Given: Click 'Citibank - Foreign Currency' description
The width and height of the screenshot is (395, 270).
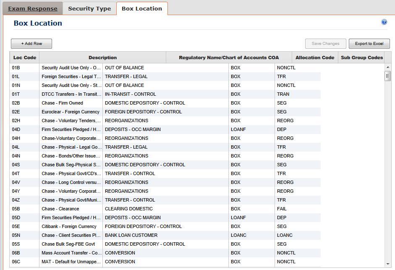Looking at the screenshot, I should (x=69, y=227).
